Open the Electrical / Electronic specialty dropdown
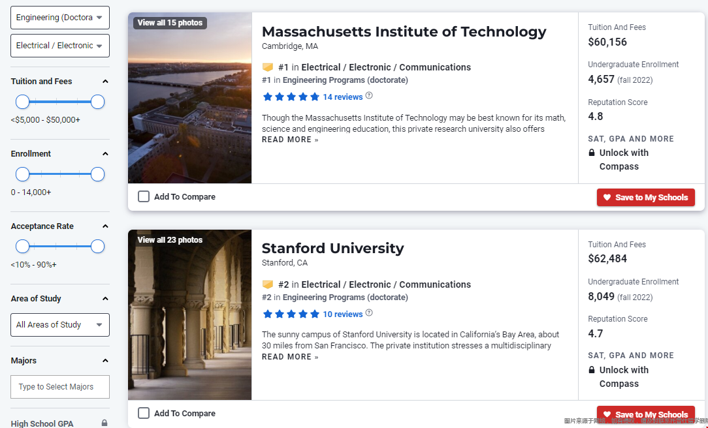This screenshot has height=428, width=708. [60, 46]
